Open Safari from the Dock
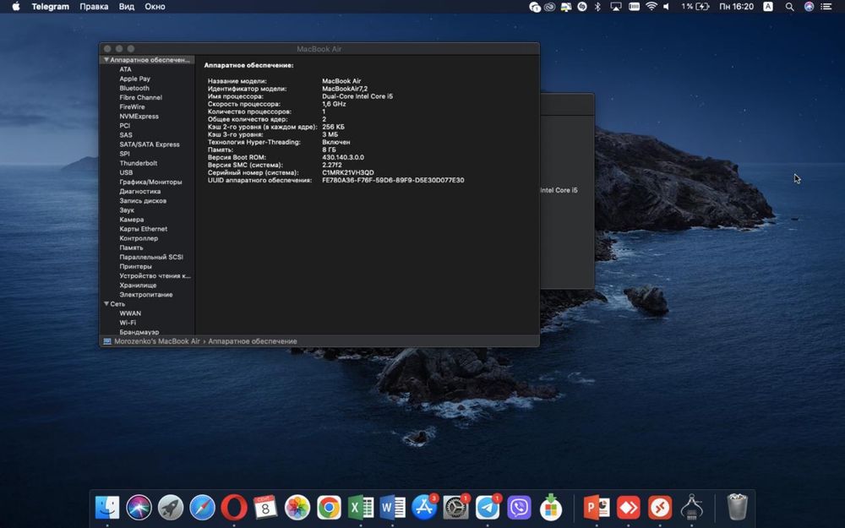 [203, 508]
